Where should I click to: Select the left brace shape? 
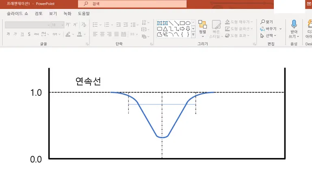[x=182, y=35]
